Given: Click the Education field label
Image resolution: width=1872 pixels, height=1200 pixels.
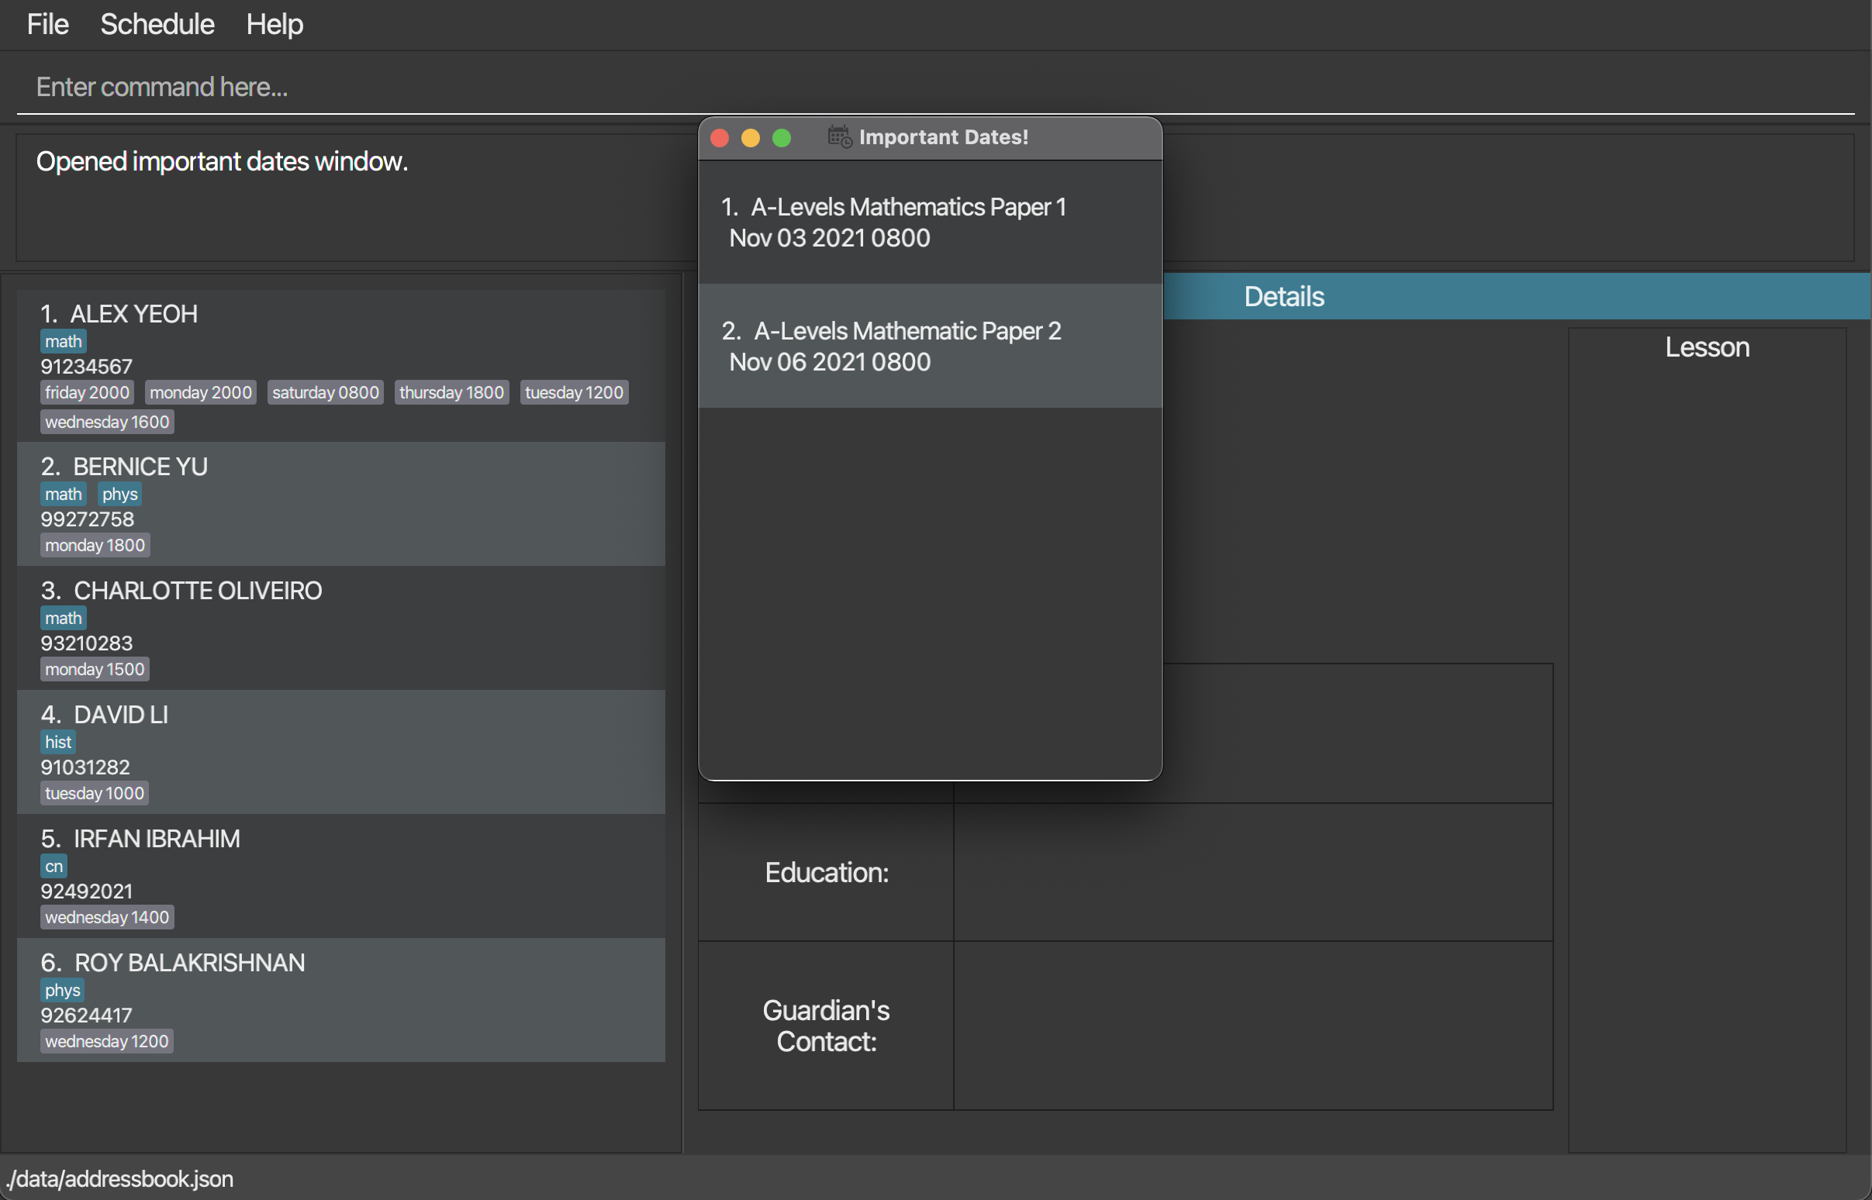Looking at the screenshot, I should point(826,872).
